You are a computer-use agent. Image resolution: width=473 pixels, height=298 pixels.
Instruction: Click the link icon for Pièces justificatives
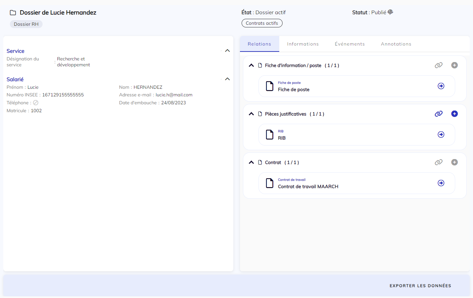point(439,114)
